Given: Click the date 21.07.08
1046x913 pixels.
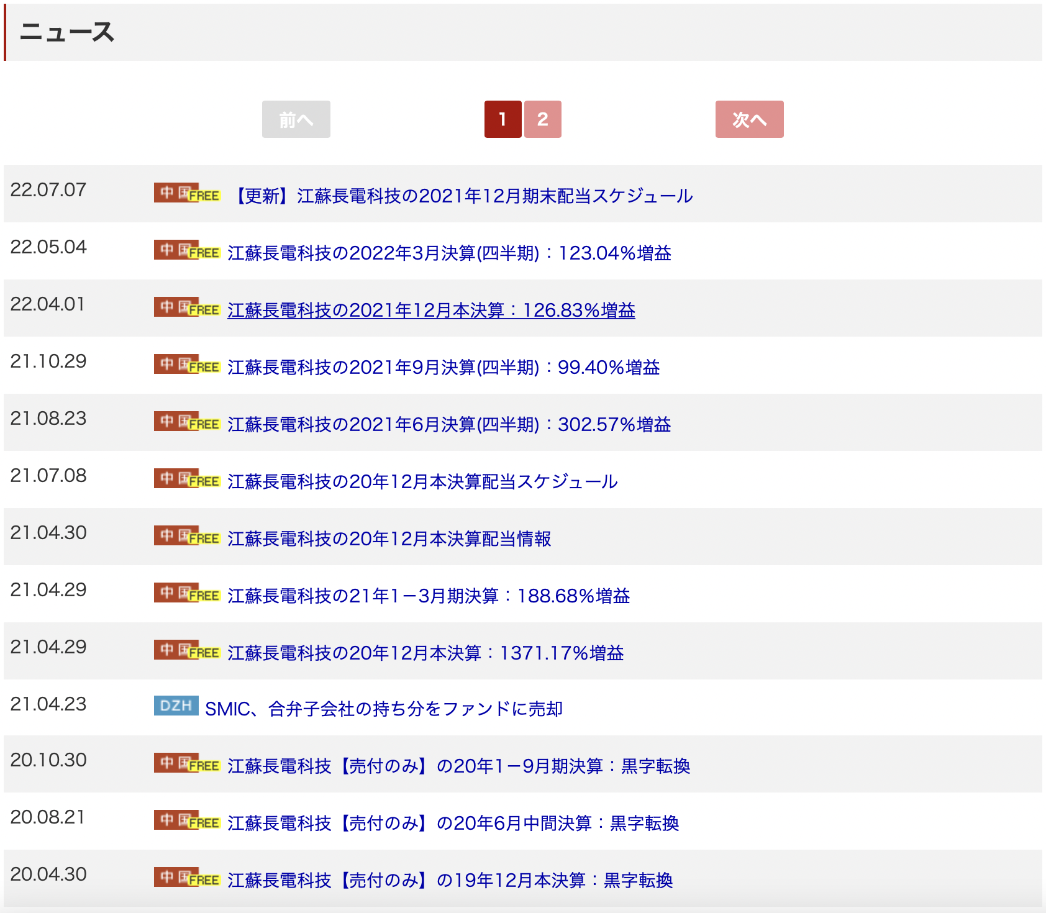Looking at the screenshot, I should 48,476.
